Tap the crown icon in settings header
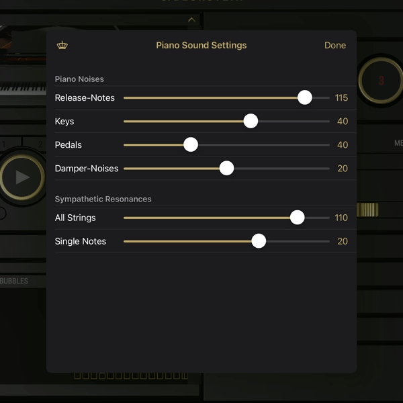The image size is (403, 403). [62, 45]
